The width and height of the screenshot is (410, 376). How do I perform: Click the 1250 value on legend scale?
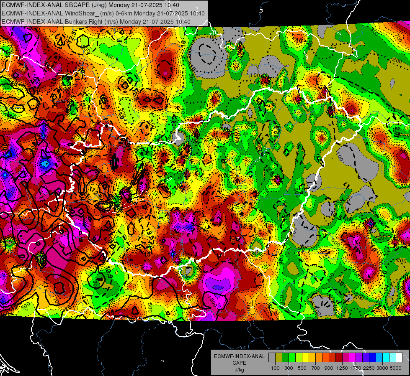point(342,368)
